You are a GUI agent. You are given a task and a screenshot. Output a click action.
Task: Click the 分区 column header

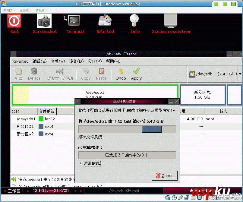(24, 111)
